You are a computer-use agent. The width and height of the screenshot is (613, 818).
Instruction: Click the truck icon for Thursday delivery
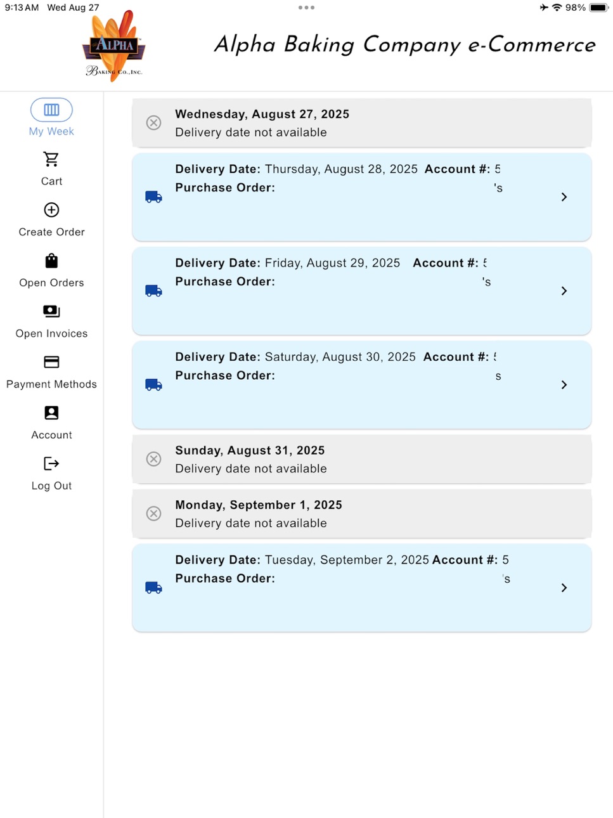tap(153, 197)
